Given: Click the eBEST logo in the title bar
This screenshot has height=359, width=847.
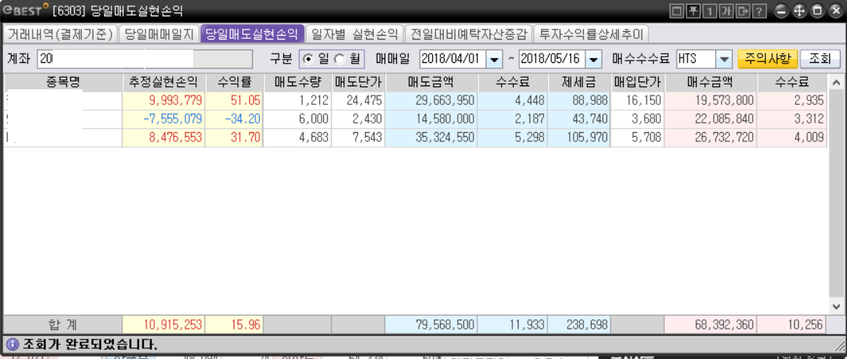Looking at the screenshot, I should [x=26, y=10].
